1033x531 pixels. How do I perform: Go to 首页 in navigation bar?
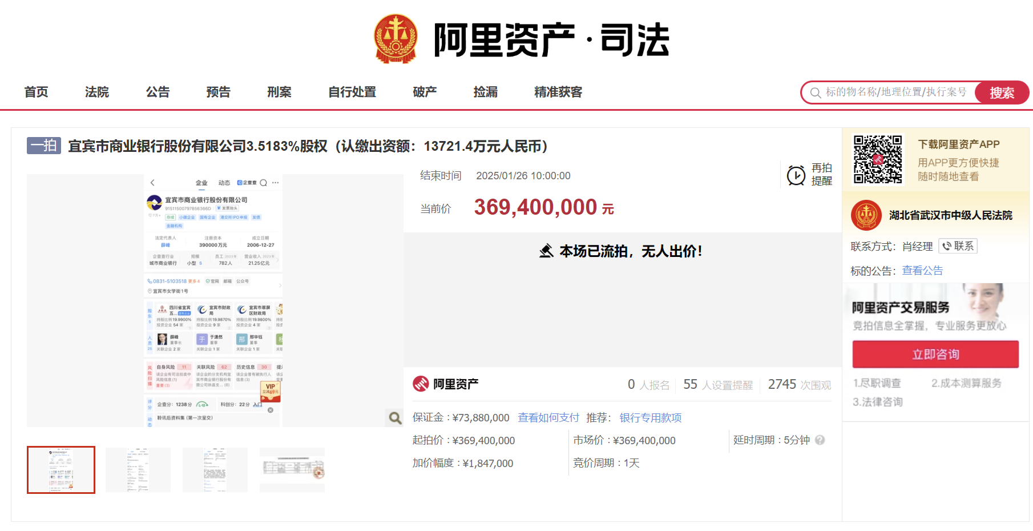[x=36, y=92]
